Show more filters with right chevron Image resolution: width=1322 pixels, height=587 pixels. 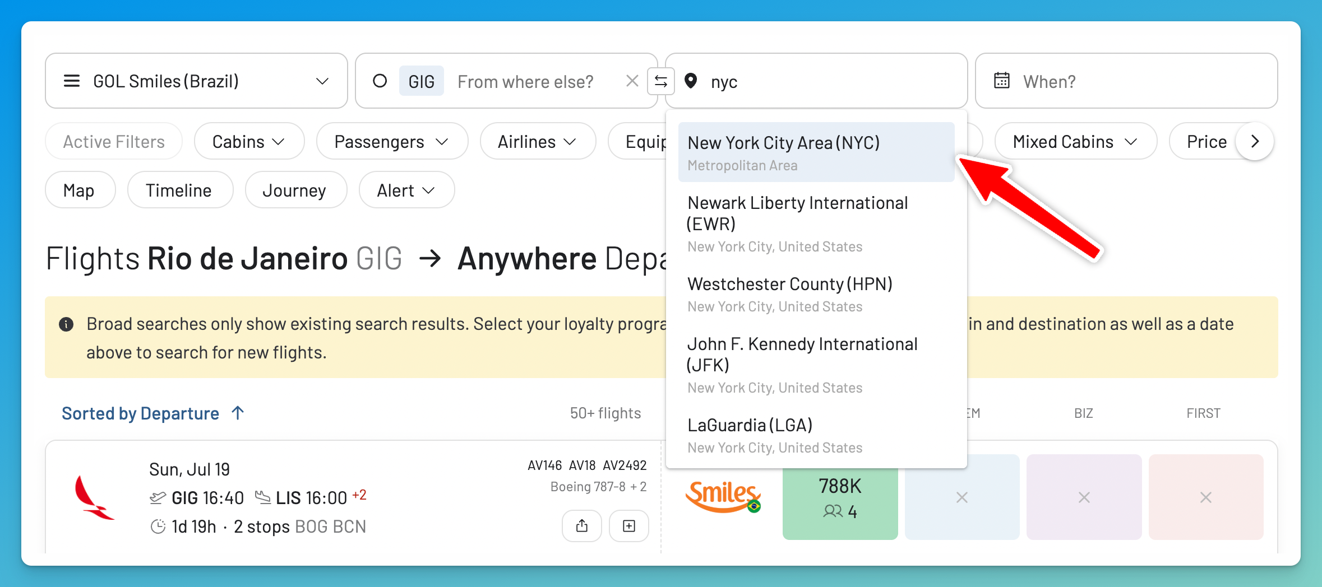(x=1255, y=142)
